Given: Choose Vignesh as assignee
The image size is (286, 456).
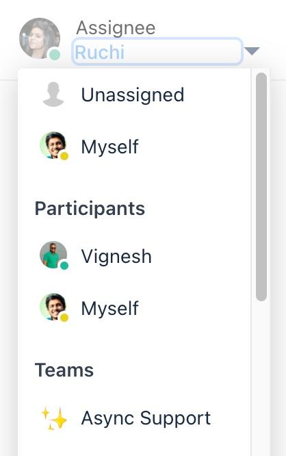Looking at the screenshot, I should point(134,256).
